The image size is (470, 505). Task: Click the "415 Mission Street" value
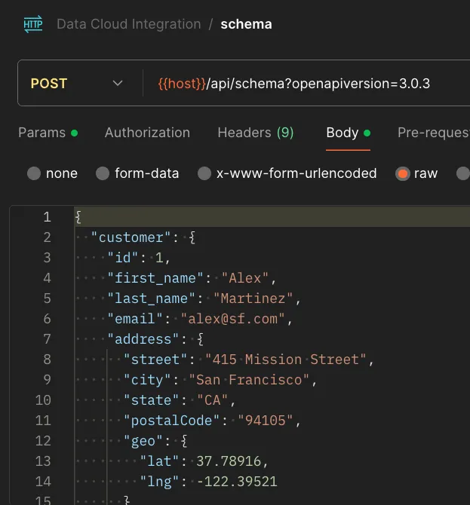click(x=286, y=360)
